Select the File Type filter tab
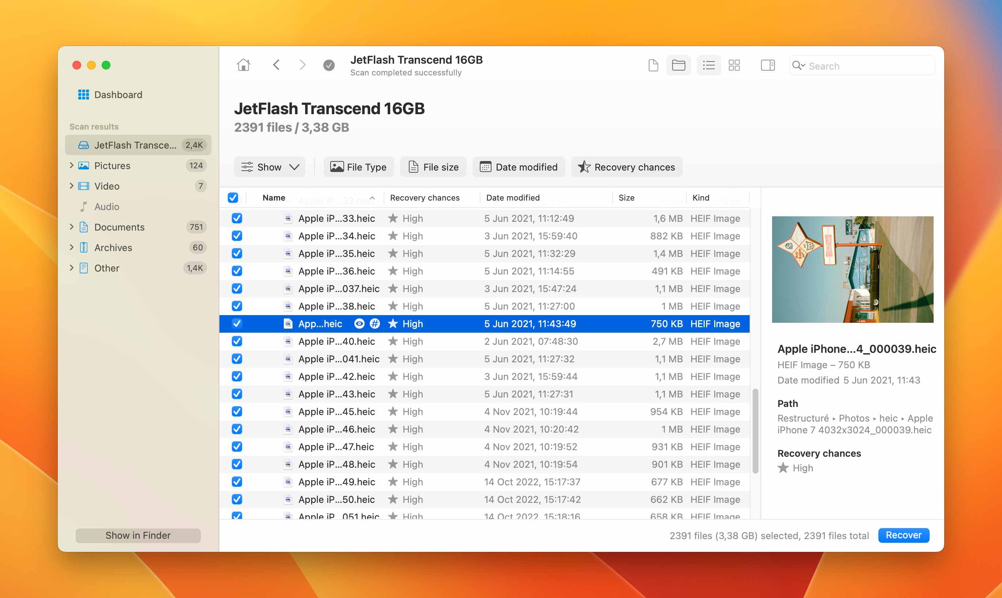Image resolution: width=1002 pixels, height=598 pixels. tap(358, 167)
